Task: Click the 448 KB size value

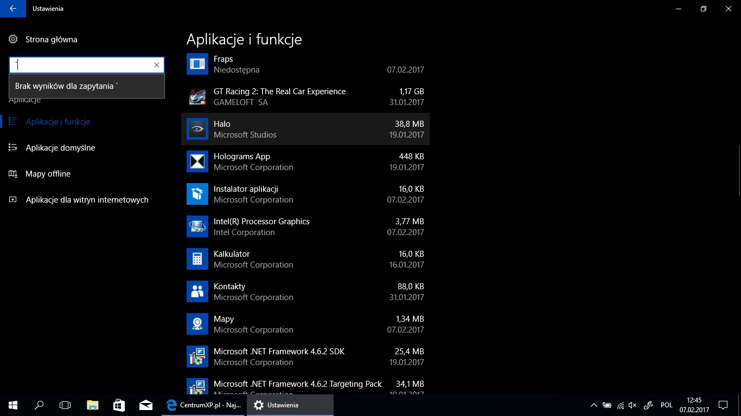Action: pyautogui.click(x=411, y=157)
